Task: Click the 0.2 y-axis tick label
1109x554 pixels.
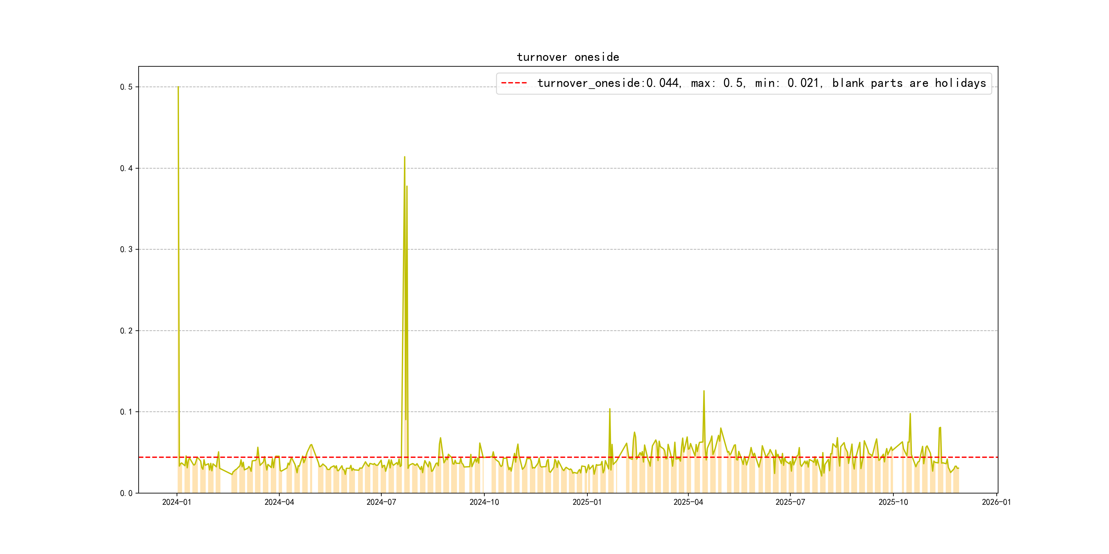Action: [126, 331]
